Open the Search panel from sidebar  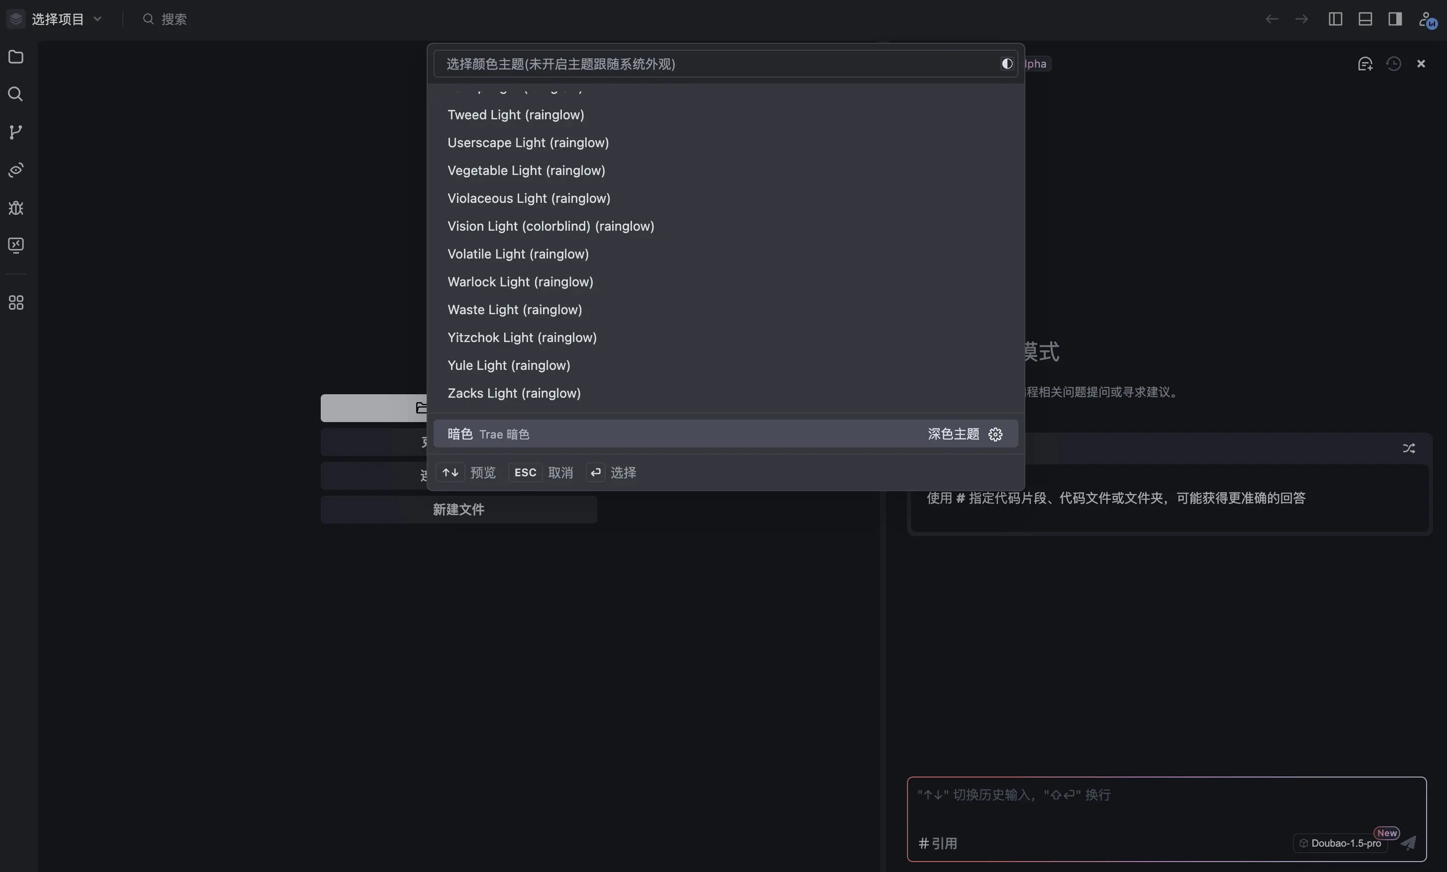(16, 94)
